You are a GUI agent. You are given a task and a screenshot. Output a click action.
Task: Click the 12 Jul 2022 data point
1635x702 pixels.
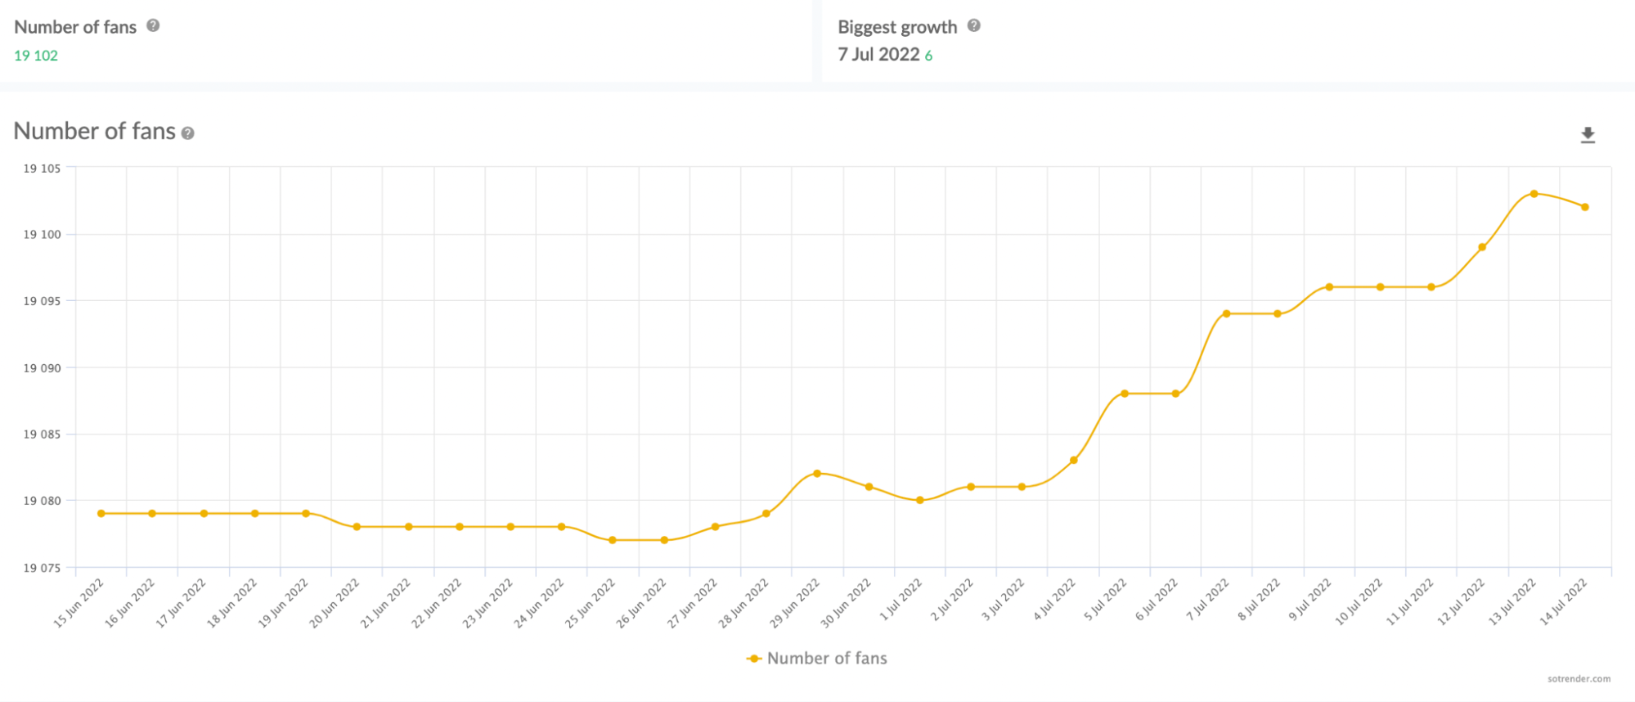[1482, 247]
